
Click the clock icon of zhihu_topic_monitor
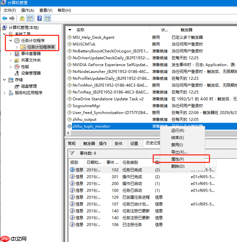(x=70, y=126)
